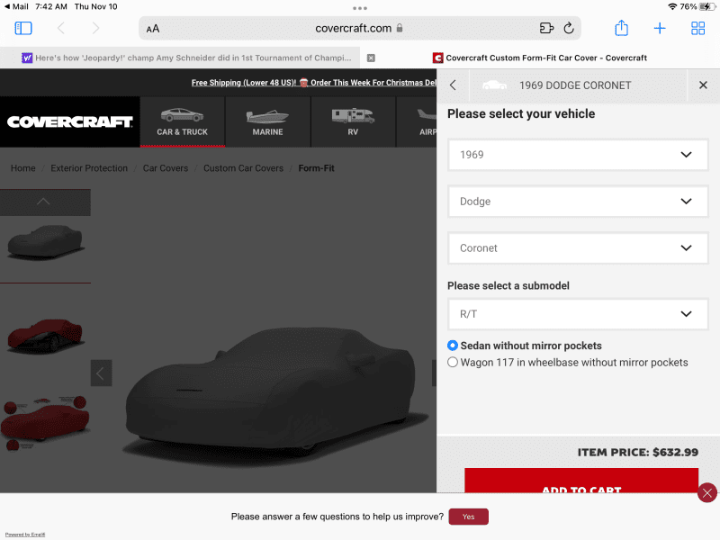The image size is (720, 540).
Task: Show the tab overview grid
Action: click(698, 29)
